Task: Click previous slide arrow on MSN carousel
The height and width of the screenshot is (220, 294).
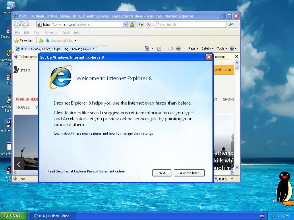Action: (x=19, y=164)
